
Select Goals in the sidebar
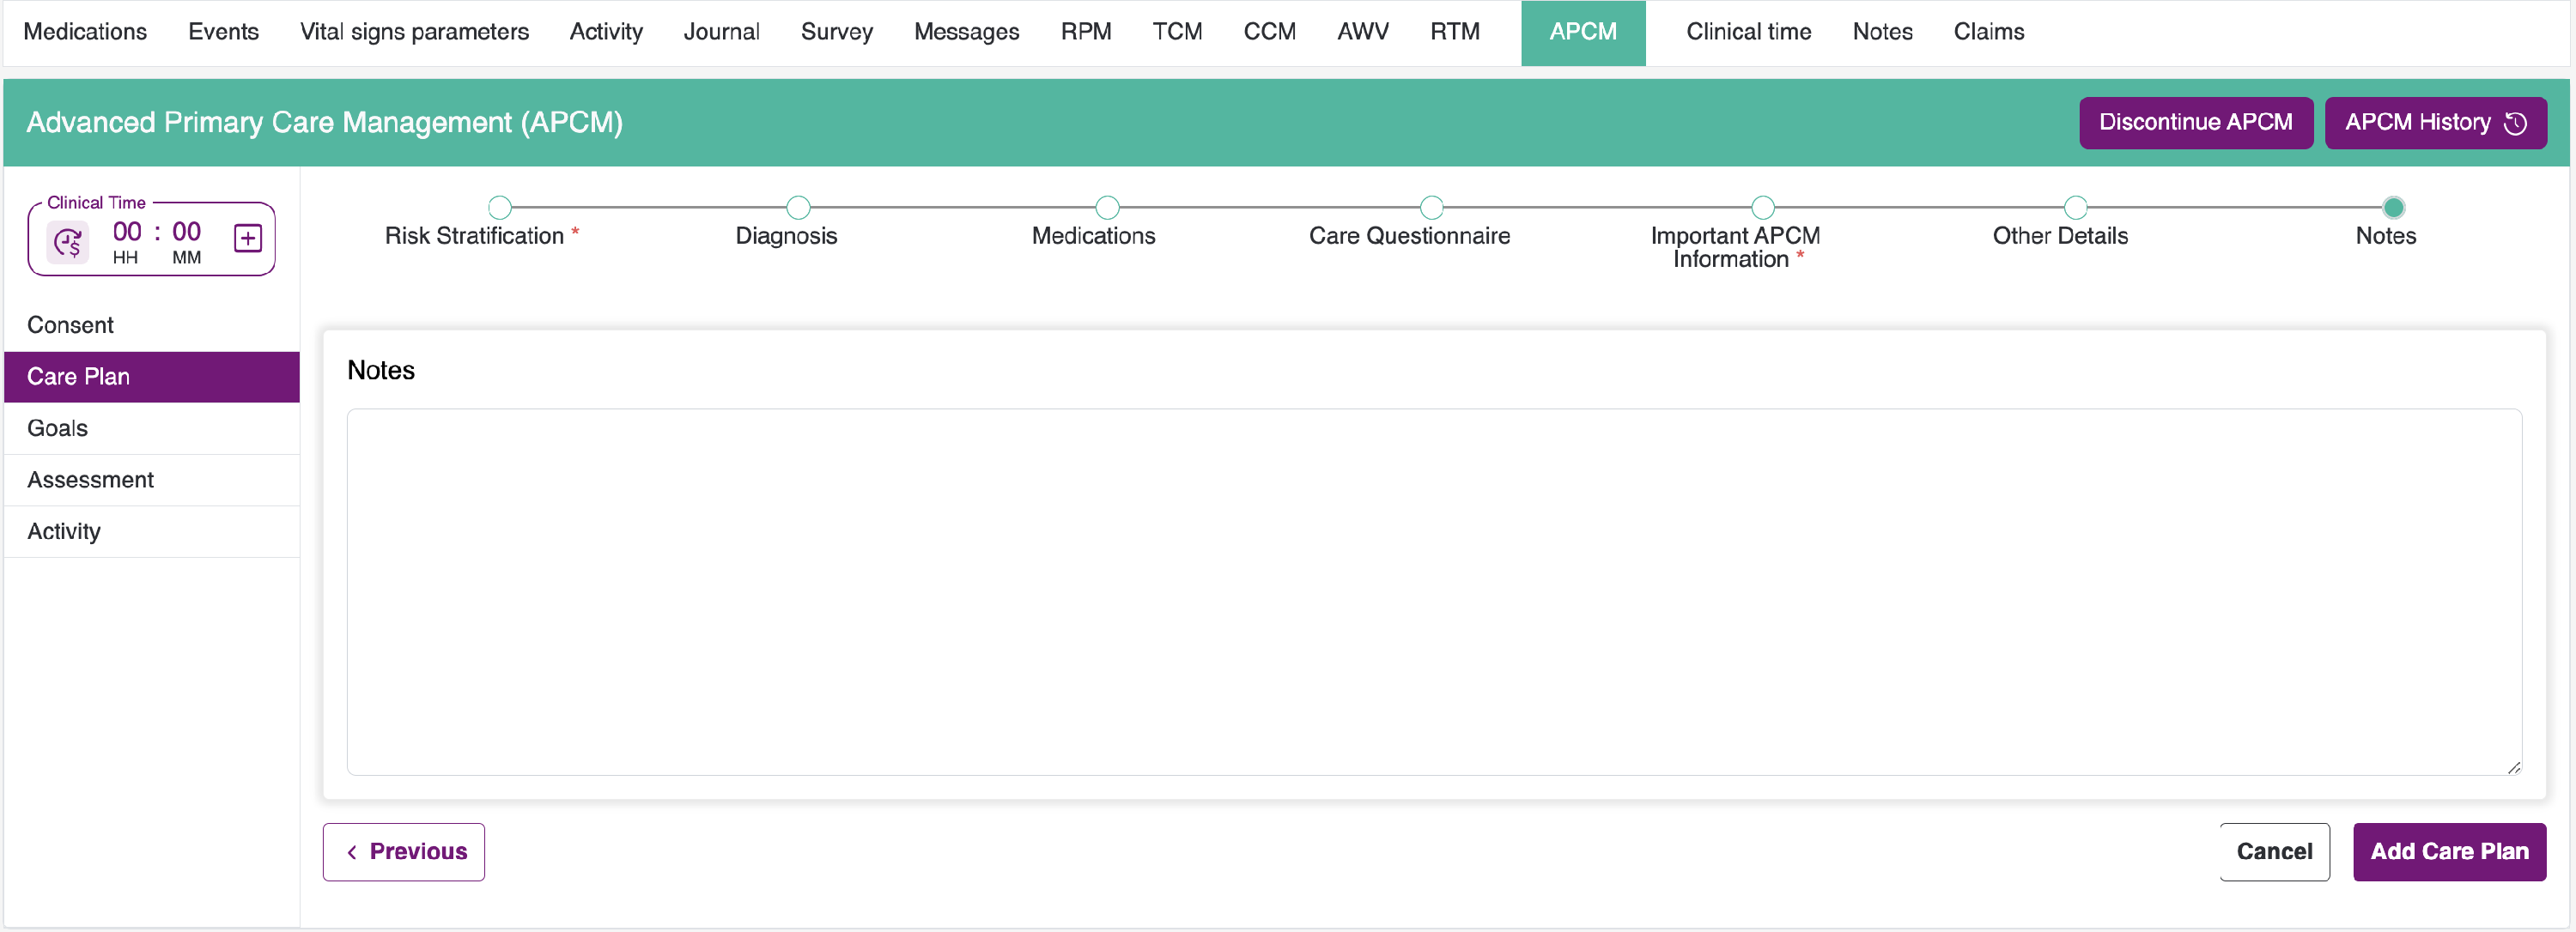pos(57,428)
